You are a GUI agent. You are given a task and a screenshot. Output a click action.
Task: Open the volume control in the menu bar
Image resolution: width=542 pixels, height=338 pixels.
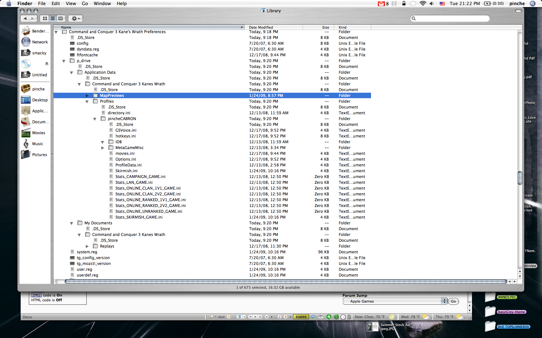click(432, 4)
